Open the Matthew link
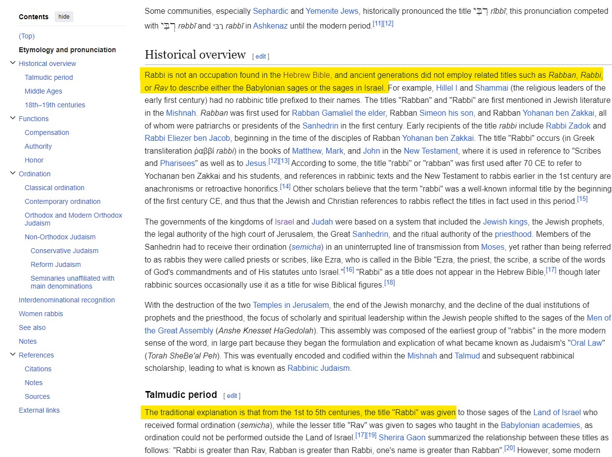 coord(306,151)
